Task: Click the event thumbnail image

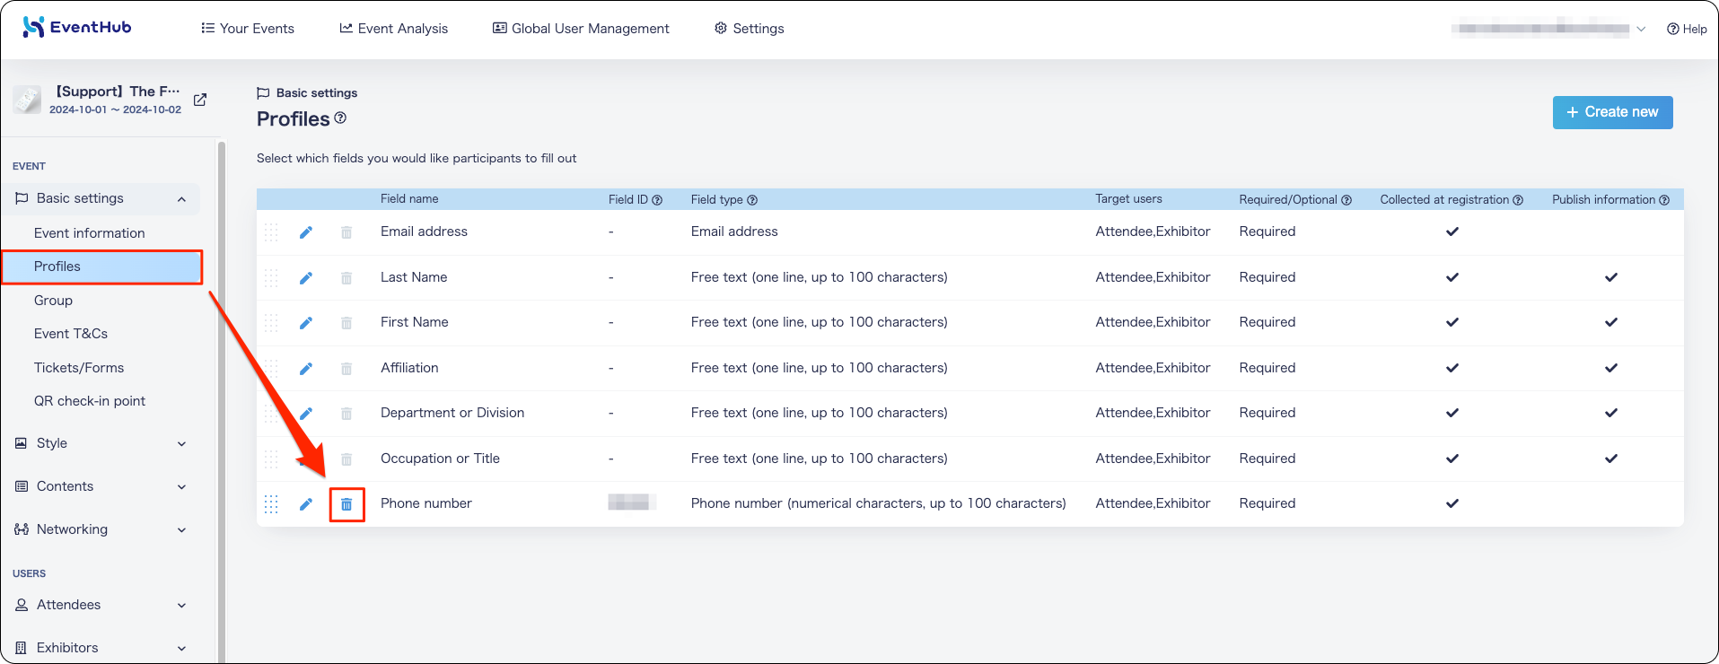Action: tap(27, 100)
